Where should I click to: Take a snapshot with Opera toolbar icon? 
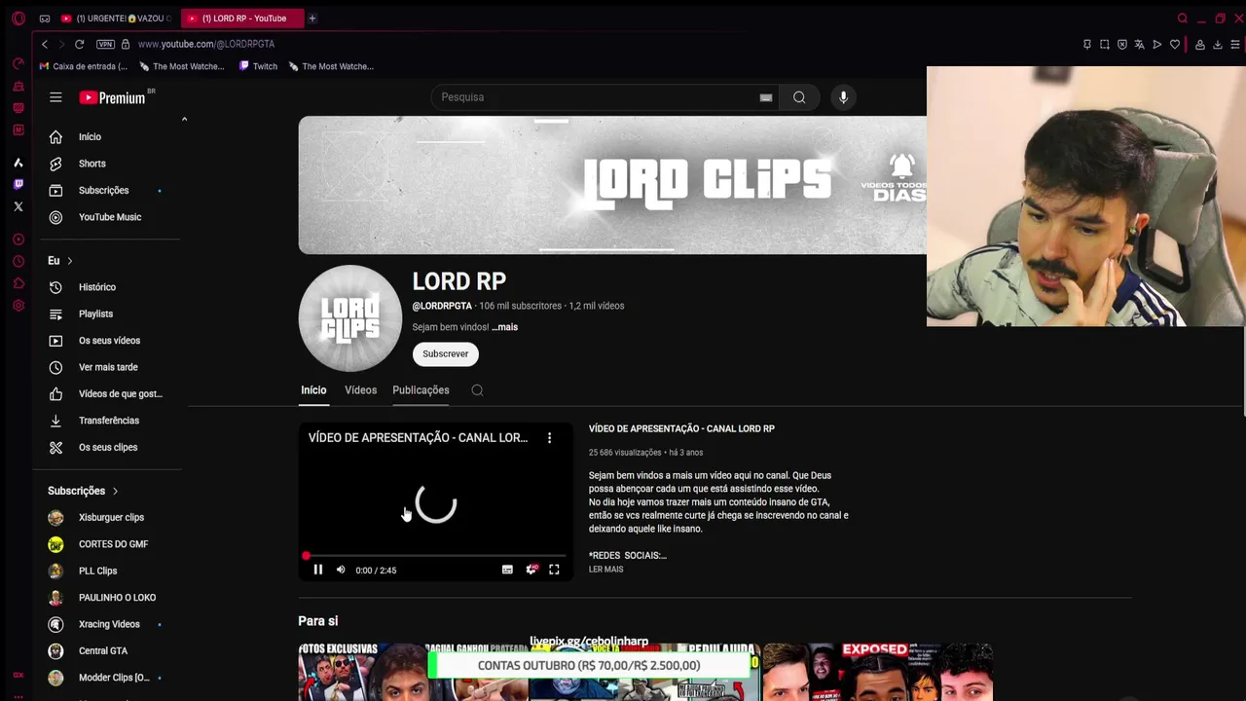(1104, 44)
